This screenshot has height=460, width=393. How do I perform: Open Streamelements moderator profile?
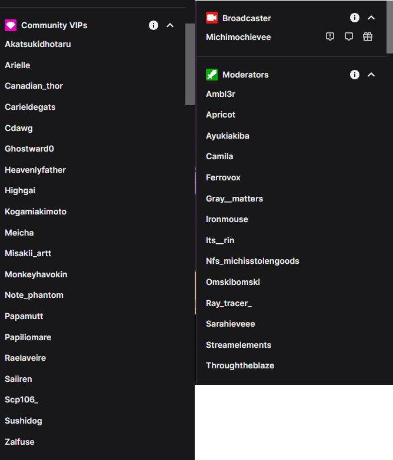(238, 345)
